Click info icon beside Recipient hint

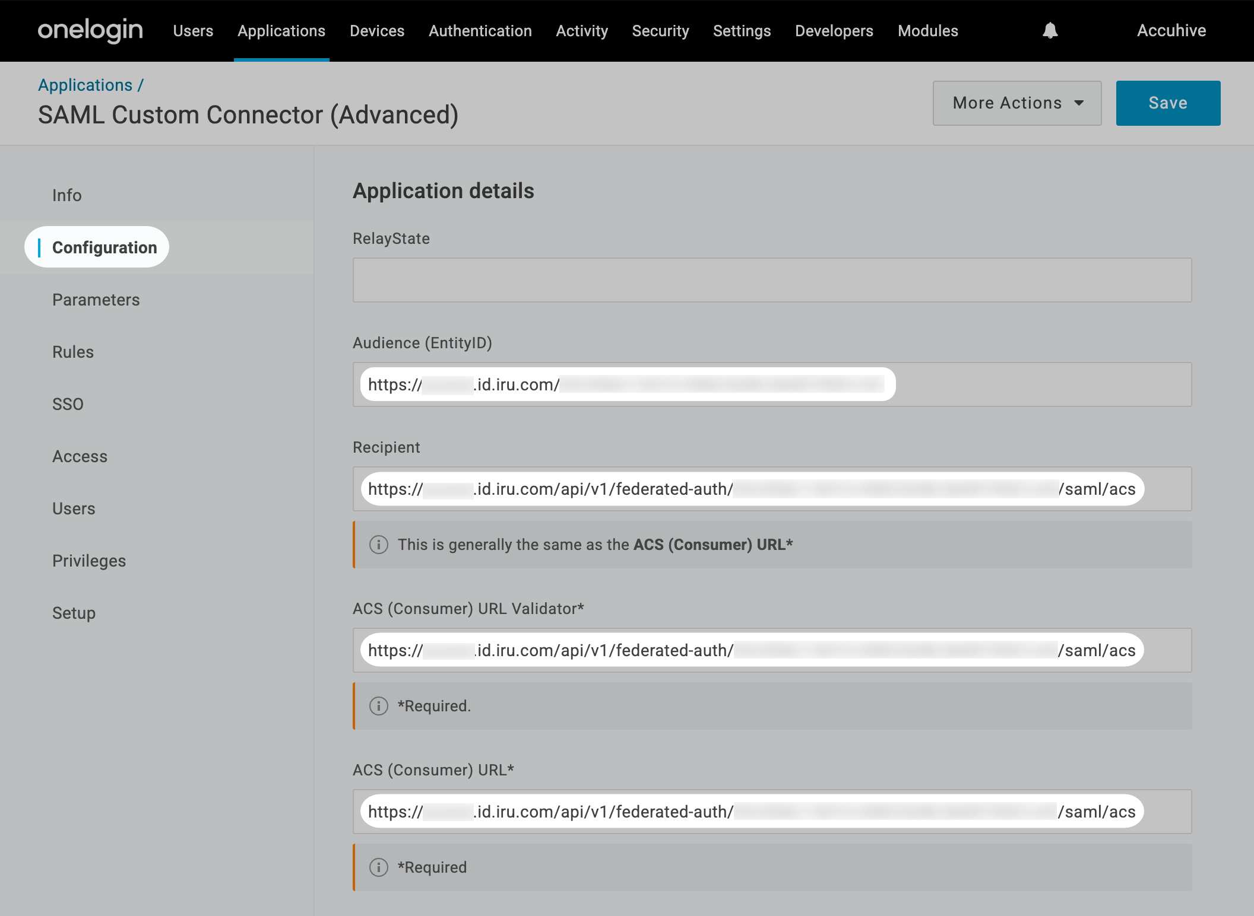[379, 545]
